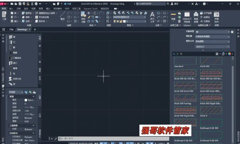The height and width of the screenshot is (144, 240).
Task: Open the 无选择 selection dropdown in properties
Action: 16,92
